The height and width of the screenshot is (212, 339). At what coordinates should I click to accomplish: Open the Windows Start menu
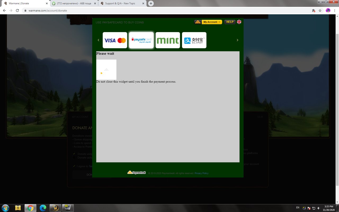(x=5, y=208)
